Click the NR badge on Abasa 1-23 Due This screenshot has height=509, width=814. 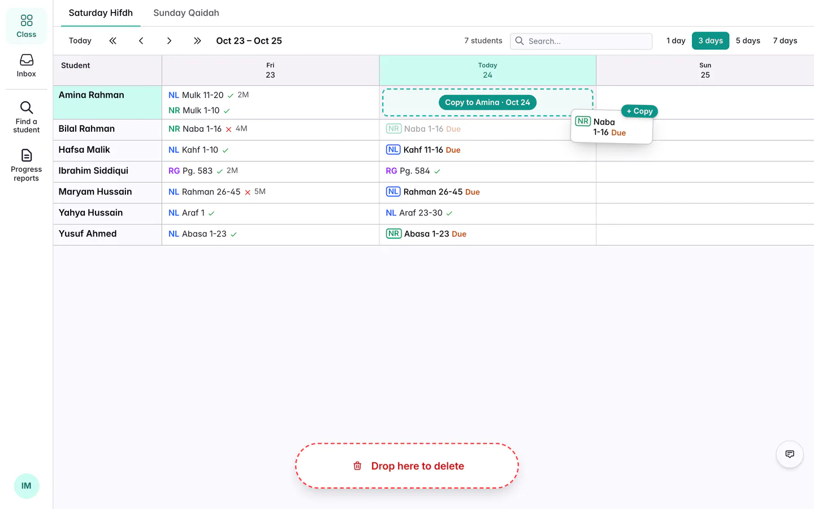pos(393,234)
